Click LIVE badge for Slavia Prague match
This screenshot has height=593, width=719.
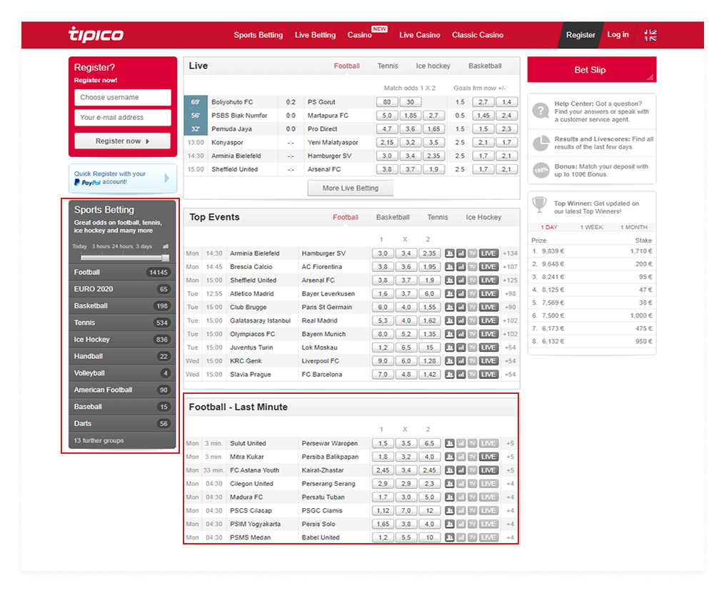tap(488, 375)
